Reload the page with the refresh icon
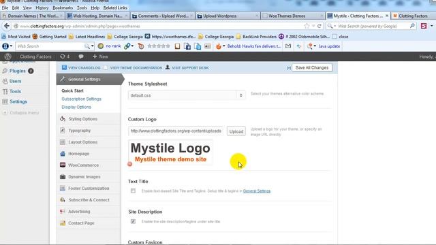Viewport: 436px width, 245px height. [320, 26]
